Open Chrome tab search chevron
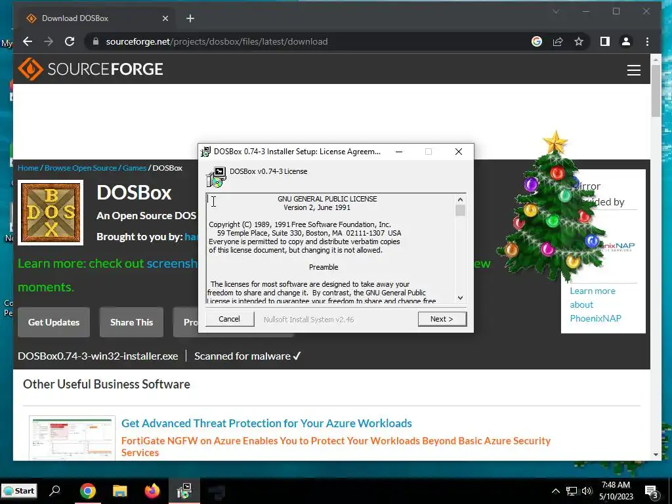This screenshot has width=672, height=504. [x=556, y=12]
